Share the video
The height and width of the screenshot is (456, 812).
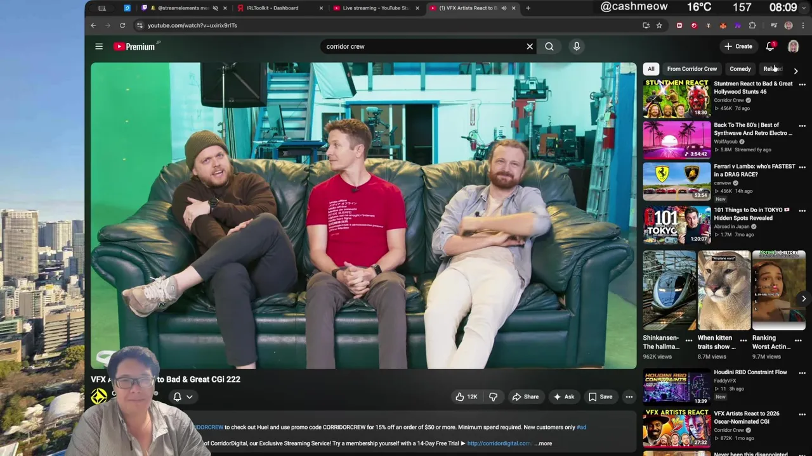[525, 396]
